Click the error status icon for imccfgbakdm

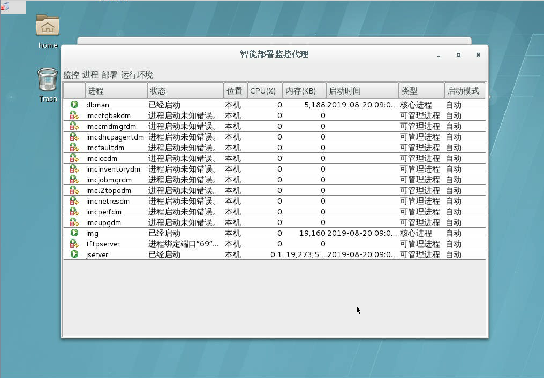point(74,115)
